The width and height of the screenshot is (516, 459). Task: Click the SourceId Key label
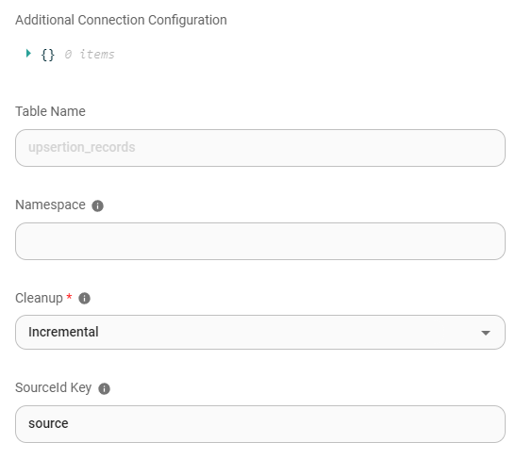54,387
